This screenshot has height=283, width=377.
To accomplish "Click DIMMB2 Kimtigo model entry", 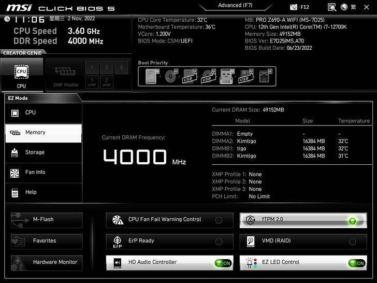I will pyautogui.click(x=247, y=156).
